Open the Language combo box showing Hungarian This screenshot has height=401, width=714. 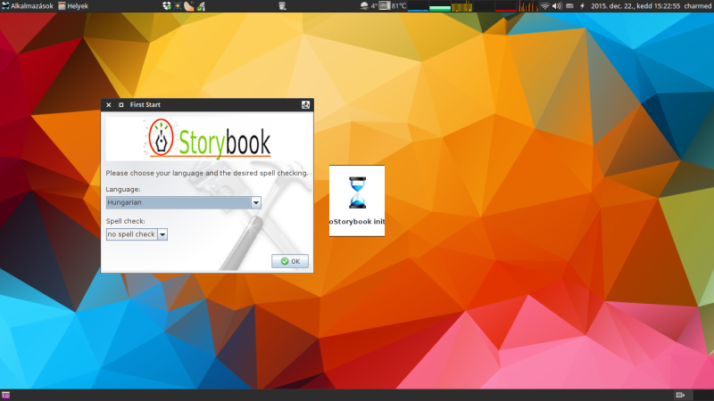click(x=184, y=202)
